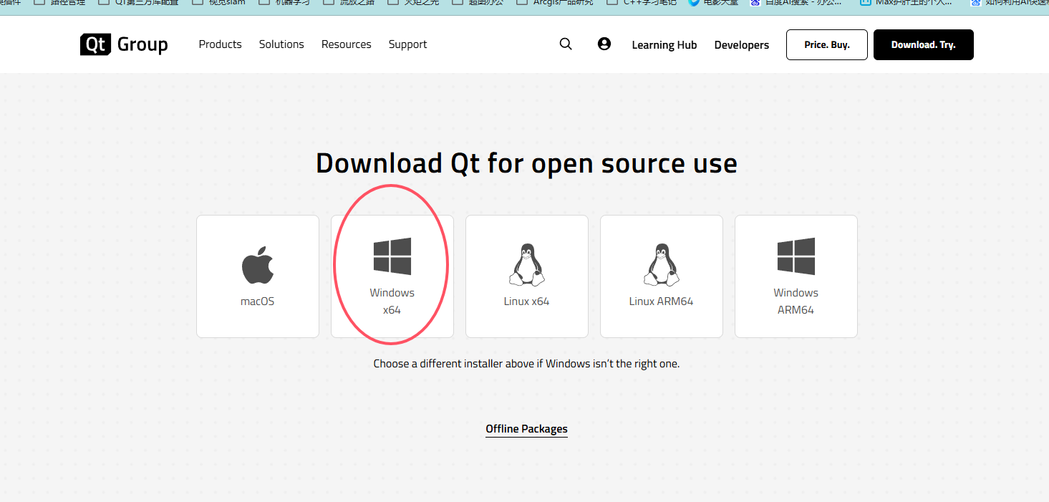This screenshot has height=502, width=1049.
Task: Open the Solutions menu
Action: click(x=281, y=44)
